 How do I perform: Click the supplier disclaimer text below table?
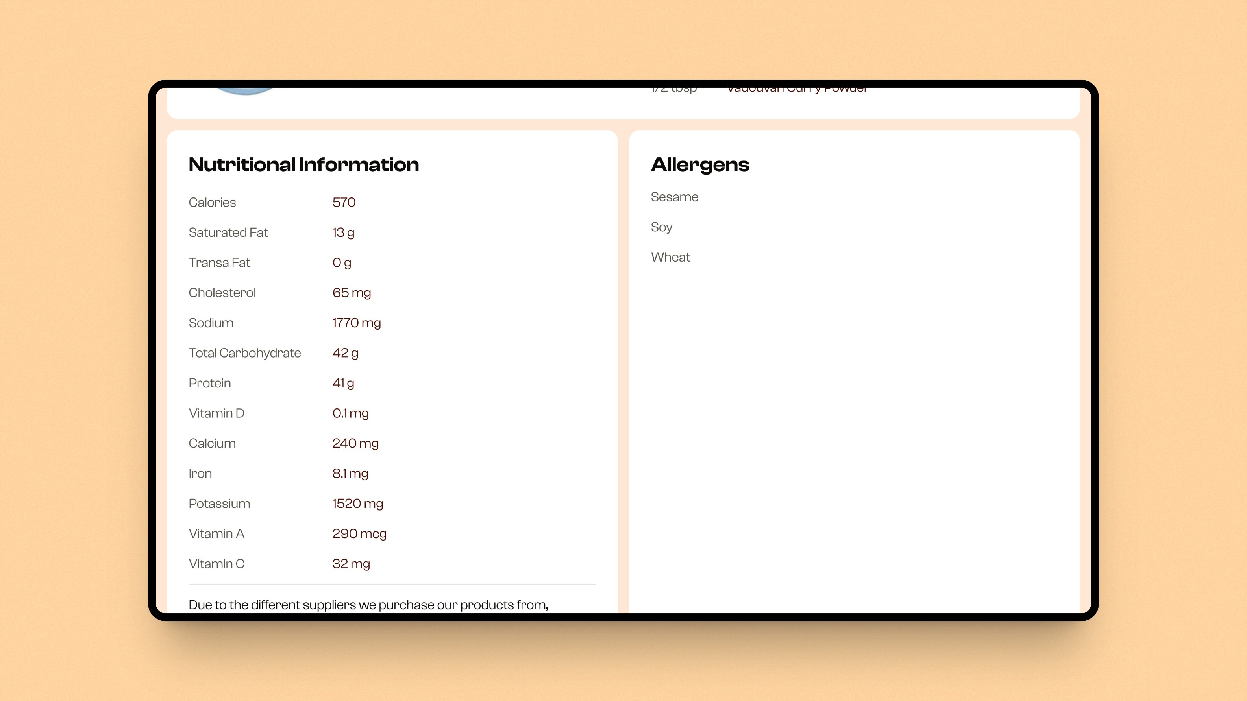click(368, 605)
